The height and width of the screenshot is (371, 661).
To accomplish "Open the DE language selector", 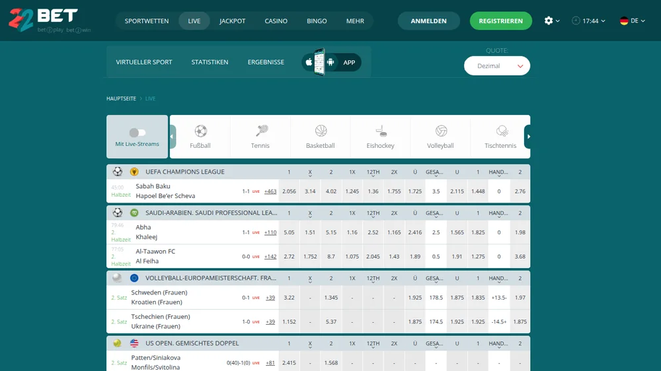I will (633, 20).
